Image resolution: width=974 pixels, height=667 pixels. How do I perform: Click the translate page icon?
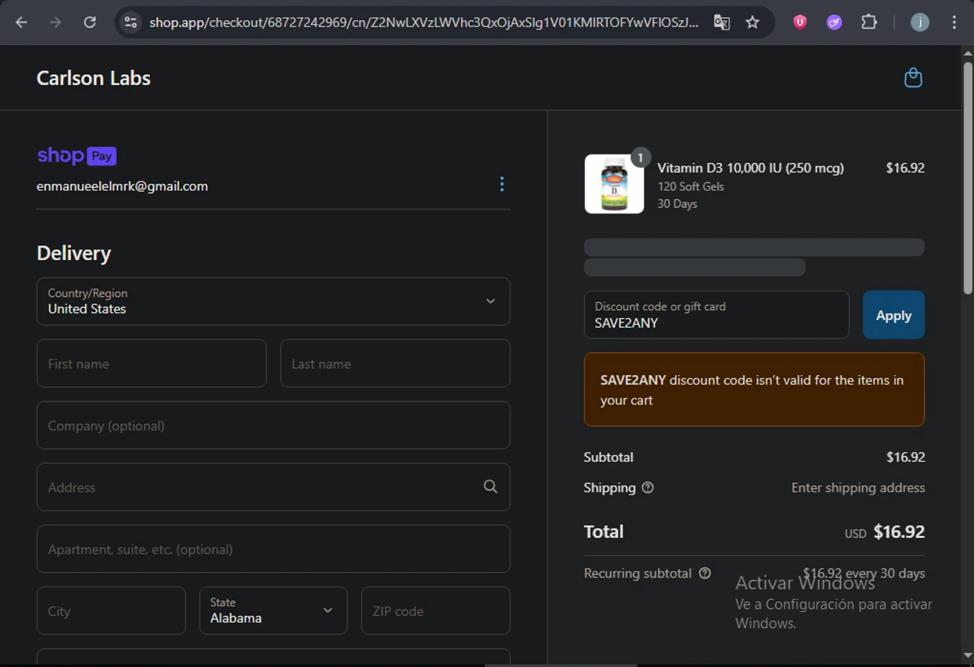coord(722,23)
